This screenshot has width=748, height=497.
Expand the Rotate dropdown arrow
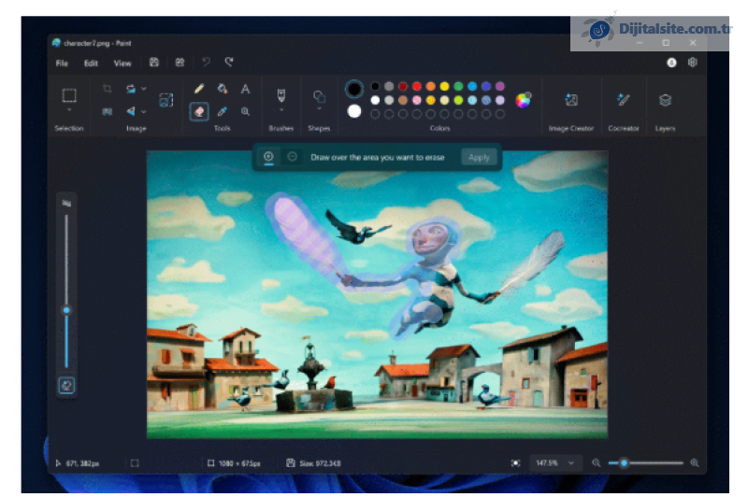tap(144, 89)
